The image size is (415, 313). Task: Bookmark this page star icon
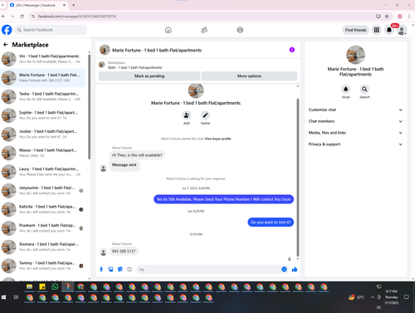click(x=387, y=17)
